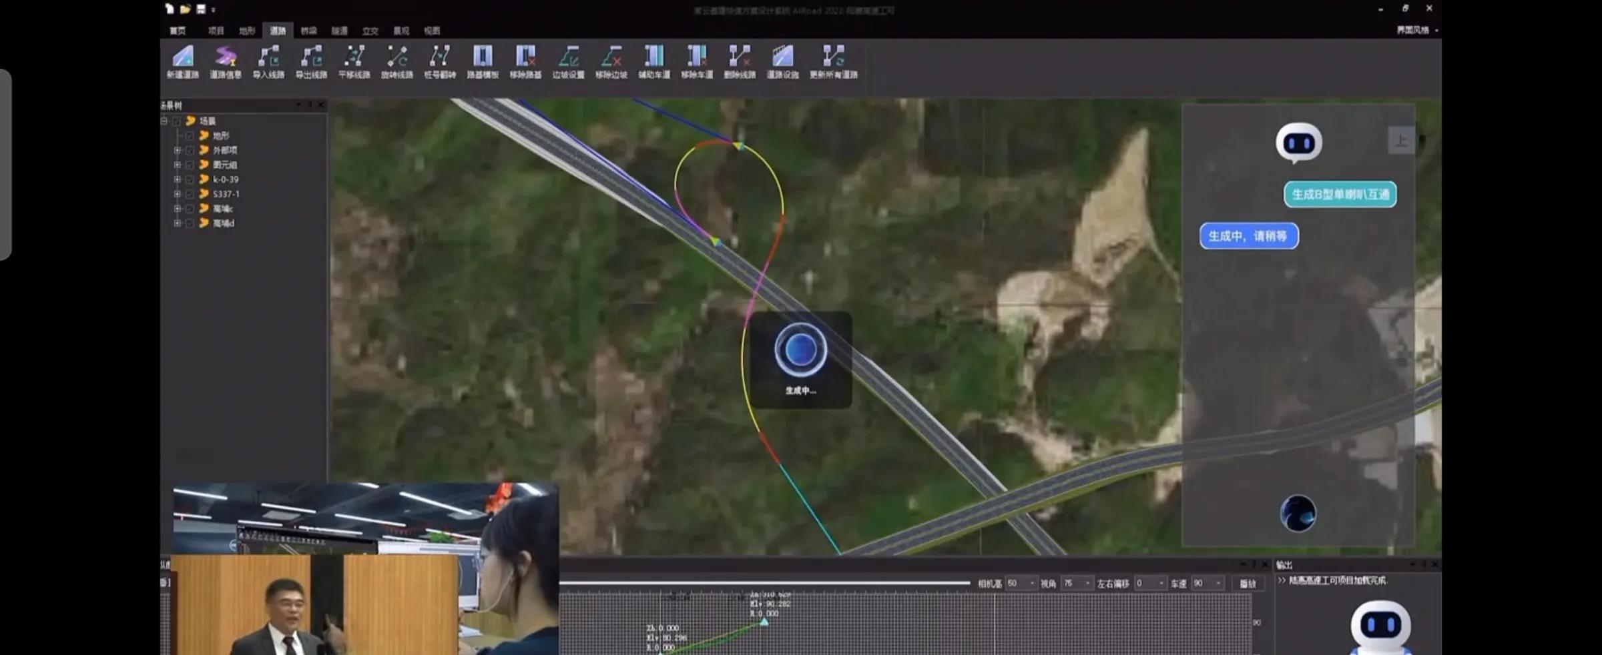The height and width of the screenshot is (655, 1602).
Task: Collapse the 场景 root tree node
Action: (164, 121)
